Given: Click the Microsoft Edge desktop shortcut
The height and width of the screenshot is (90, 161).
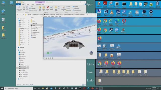Looking at the screenshot, I should click(x=117, y=22).
